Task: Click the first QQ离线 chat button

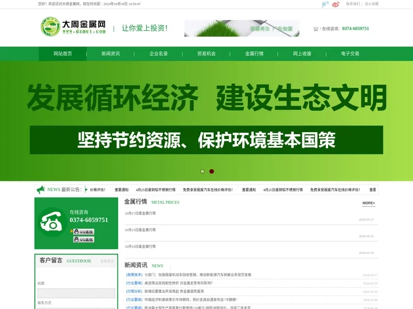Action: coord(84,232)
